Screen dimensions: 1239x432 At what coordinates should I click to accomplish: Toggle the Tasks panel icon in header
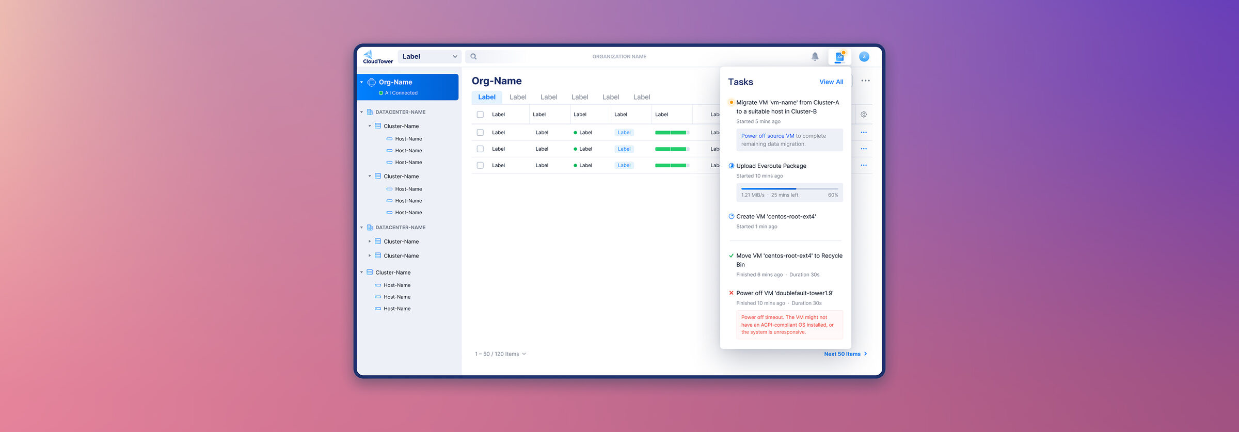pos(839,57)
